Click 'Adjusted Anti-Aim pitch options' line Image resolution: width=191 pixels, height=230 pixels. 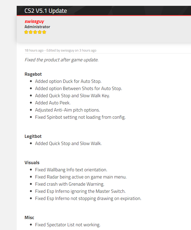click(x=68, y=110)
